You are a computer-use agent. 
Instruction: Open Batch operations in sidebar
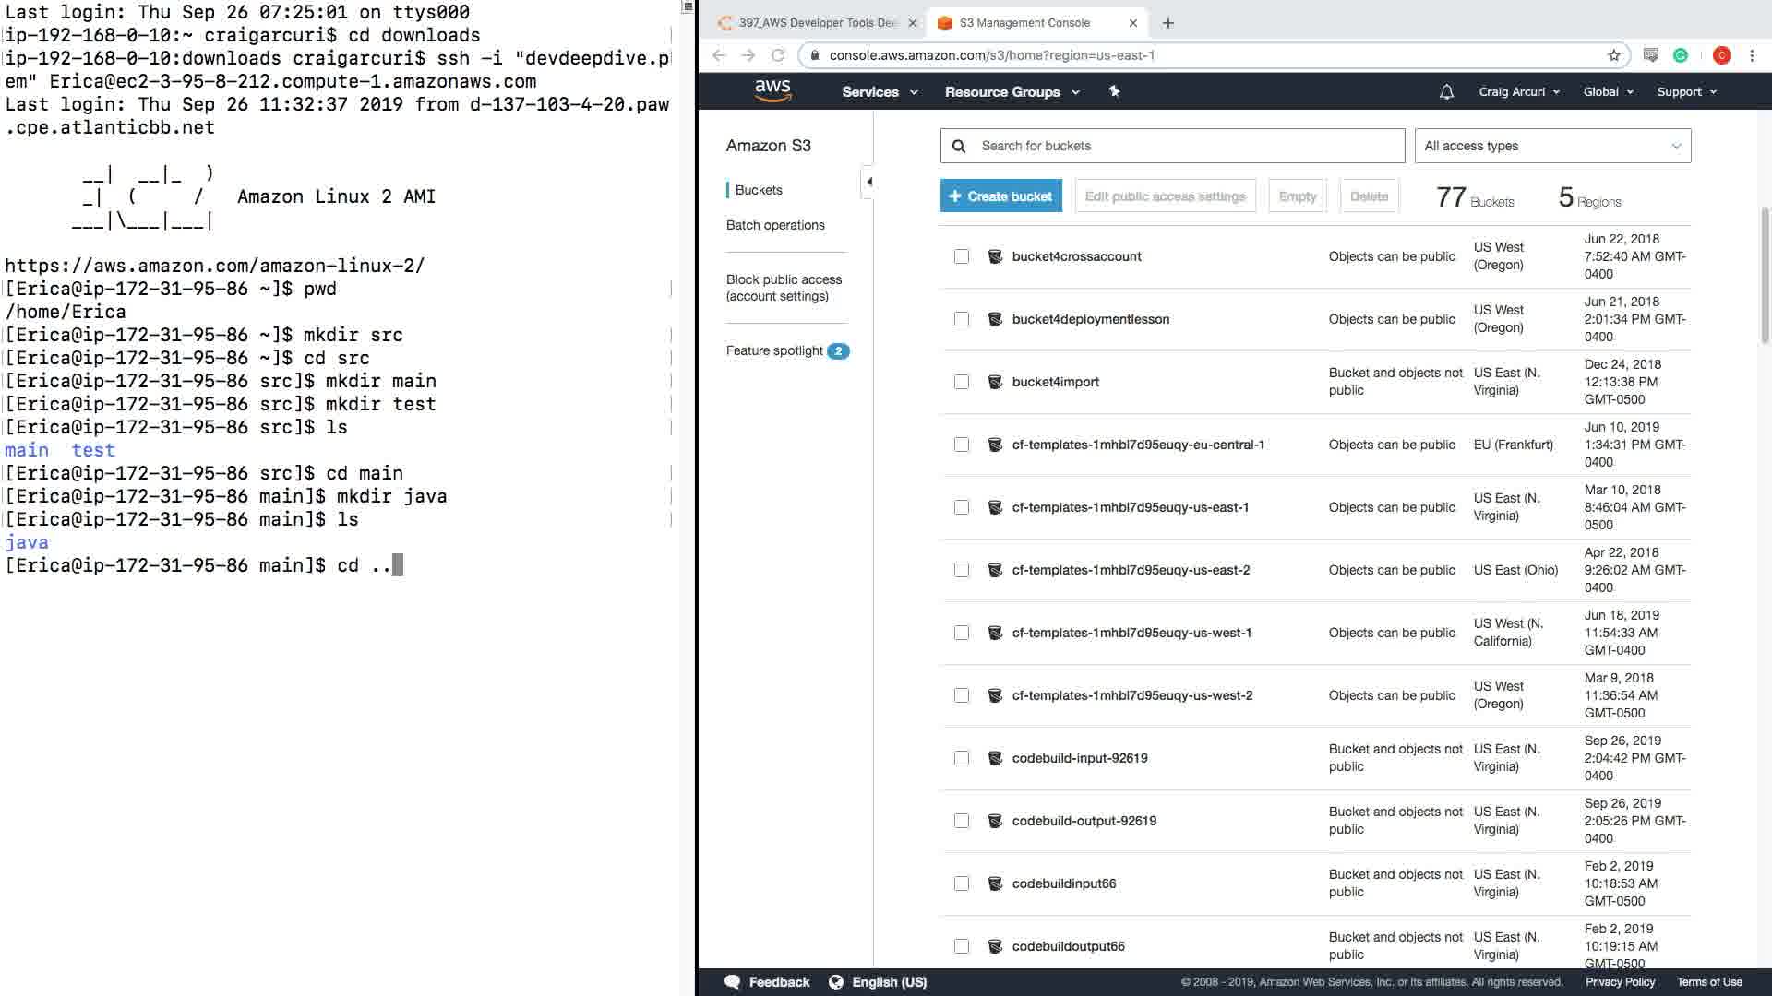(x=775, y=225)
